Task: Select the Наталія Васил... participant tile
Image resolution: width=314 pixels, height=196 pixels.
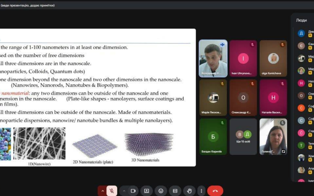Action: coord(273,98)
